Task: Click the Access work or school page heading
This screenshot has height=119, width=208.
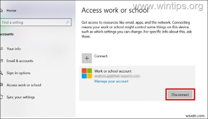Action: 115,10
